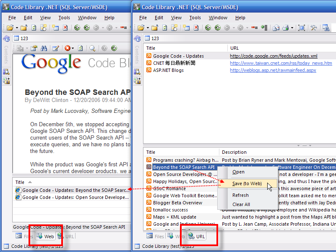Click the printer icon in right window
The width and height of the screenshot is (336, 252).
tap(285, 28)
